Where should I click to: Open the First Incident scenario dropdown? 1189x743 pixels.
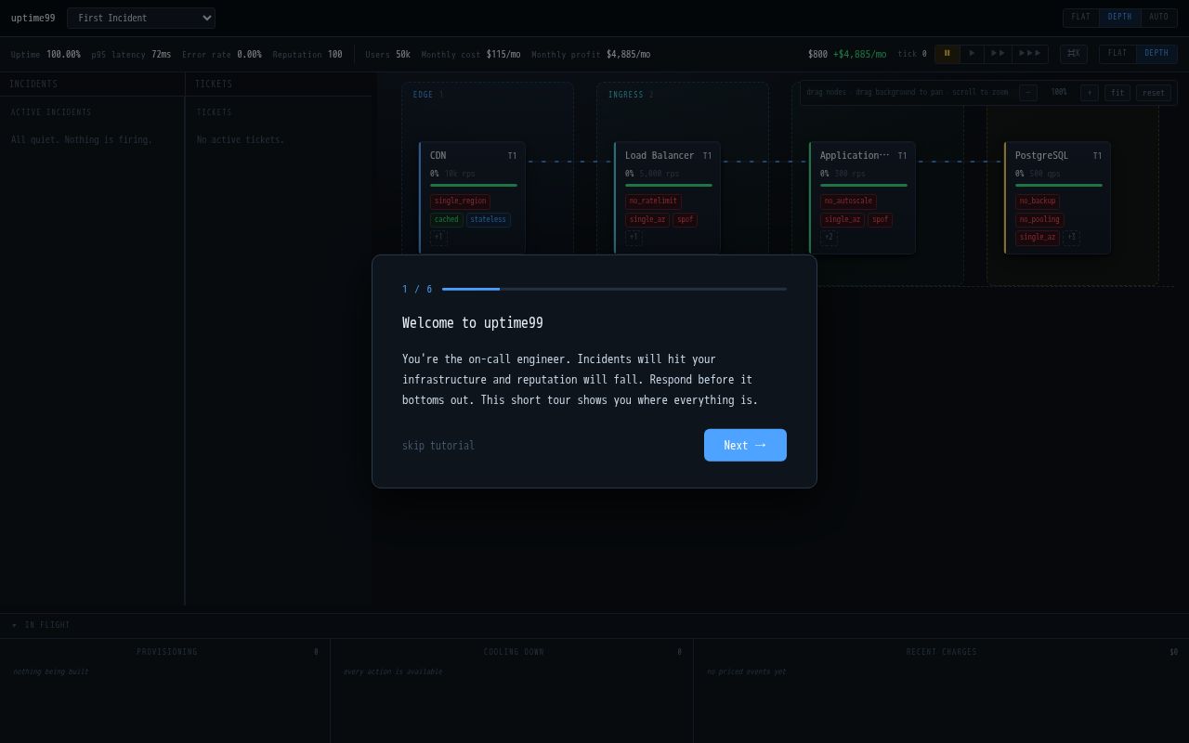[x=141, y=18]
